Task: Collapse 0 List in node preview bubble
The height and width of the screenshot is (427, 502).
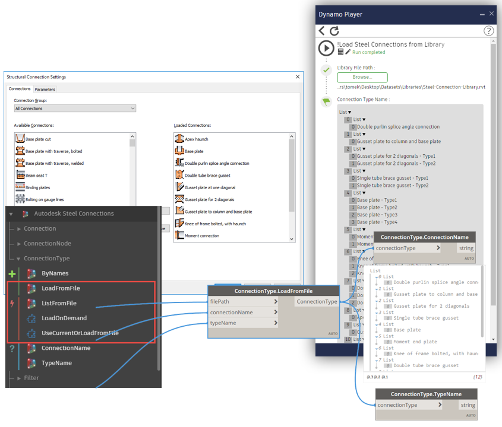Action: tap(377, 277)
